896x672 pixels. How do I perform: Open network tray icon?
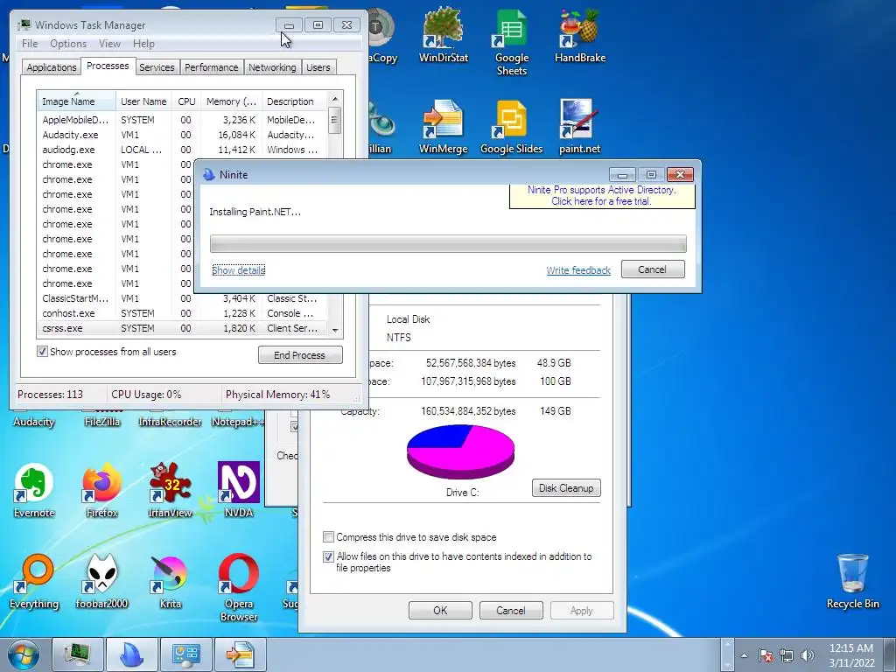click(787, 655)
